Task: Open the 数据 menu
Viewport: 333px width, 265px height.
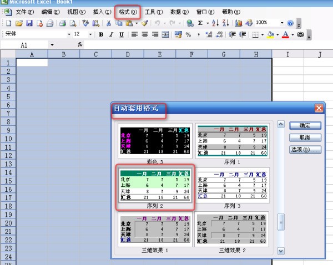Action: click(179, 12)
